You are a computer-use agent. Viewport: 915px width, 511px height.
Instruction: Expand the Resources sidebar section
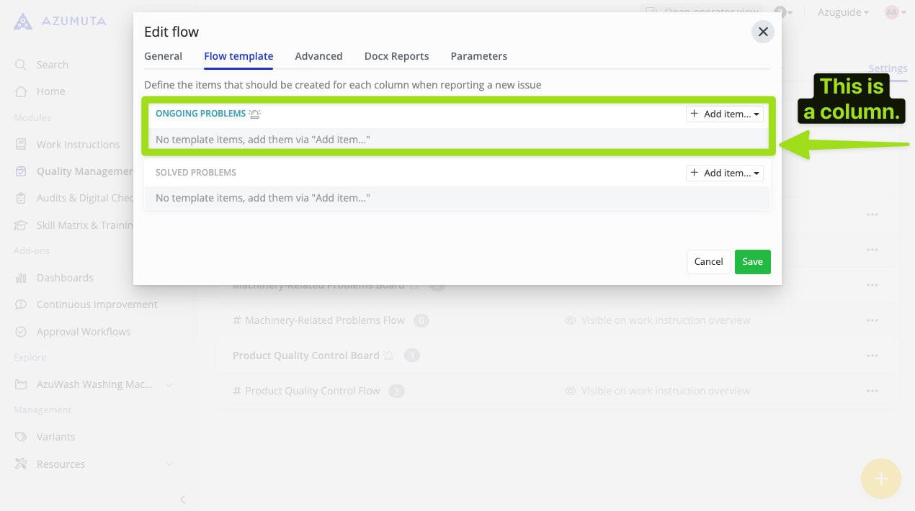click(x=169, y=464)
